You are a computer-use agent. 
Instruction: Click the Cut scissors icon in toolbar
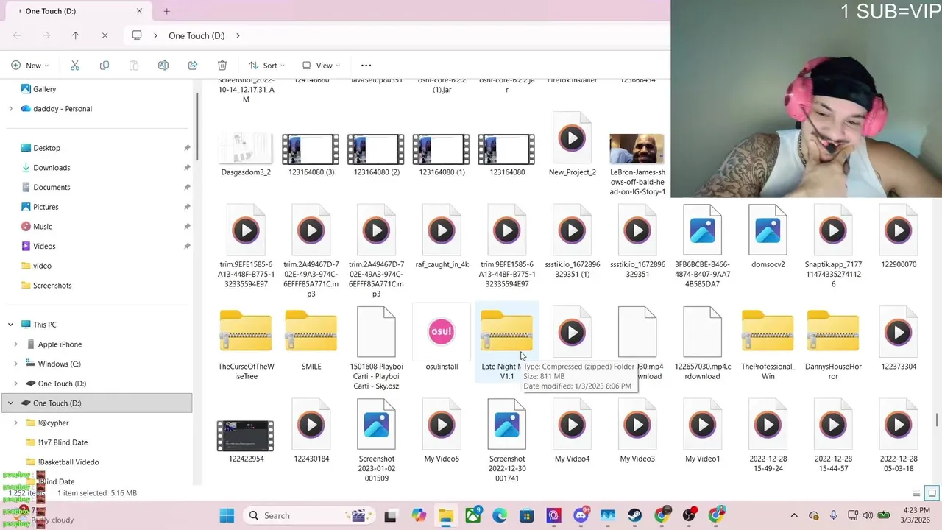click(75, 66)
